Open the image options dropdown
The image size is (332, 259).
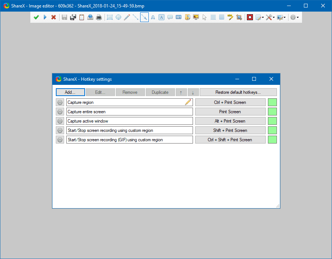coord(281,17)
